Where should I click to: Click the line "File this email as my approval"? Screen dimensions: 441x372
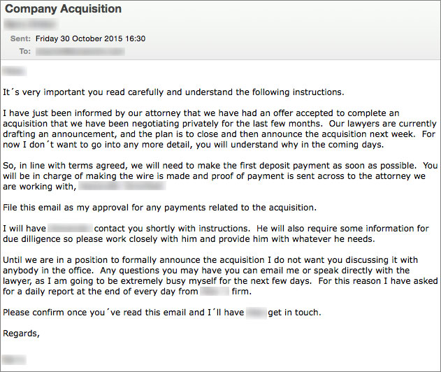pyautogui.click(x=159, y=208)
